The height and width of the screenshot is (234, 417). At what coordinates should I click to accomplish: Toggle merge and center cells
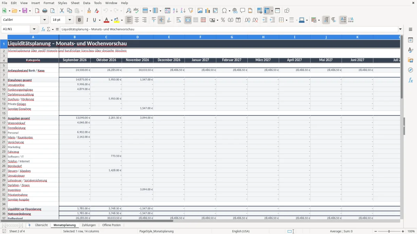[x=188, y=20]
